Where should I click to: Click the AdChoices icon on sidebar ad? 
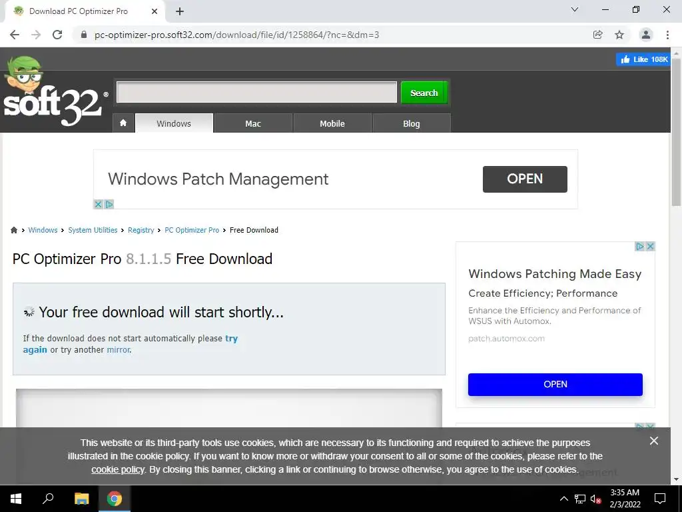tap(639, 247)
